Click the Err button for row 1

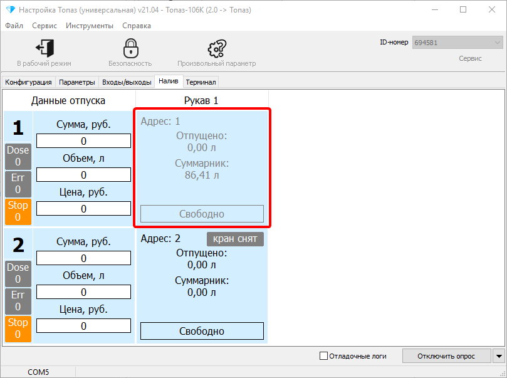pos(18,184)
